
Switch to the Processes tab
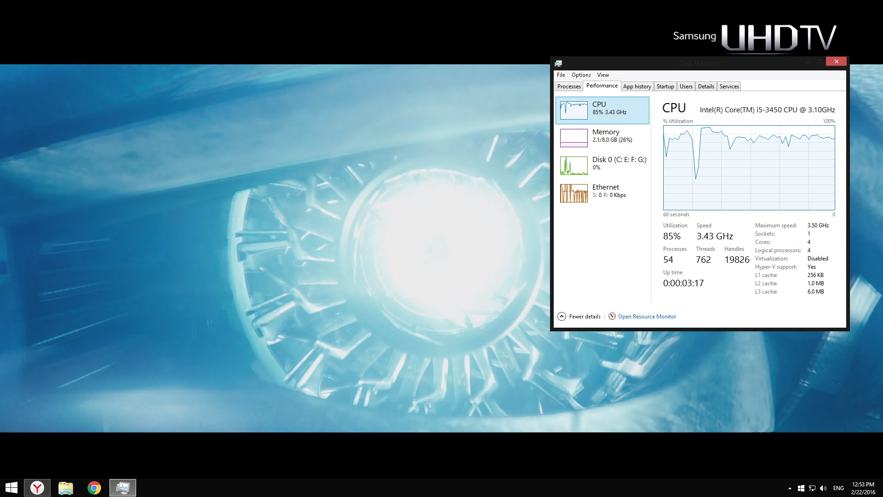pos(569,87)
